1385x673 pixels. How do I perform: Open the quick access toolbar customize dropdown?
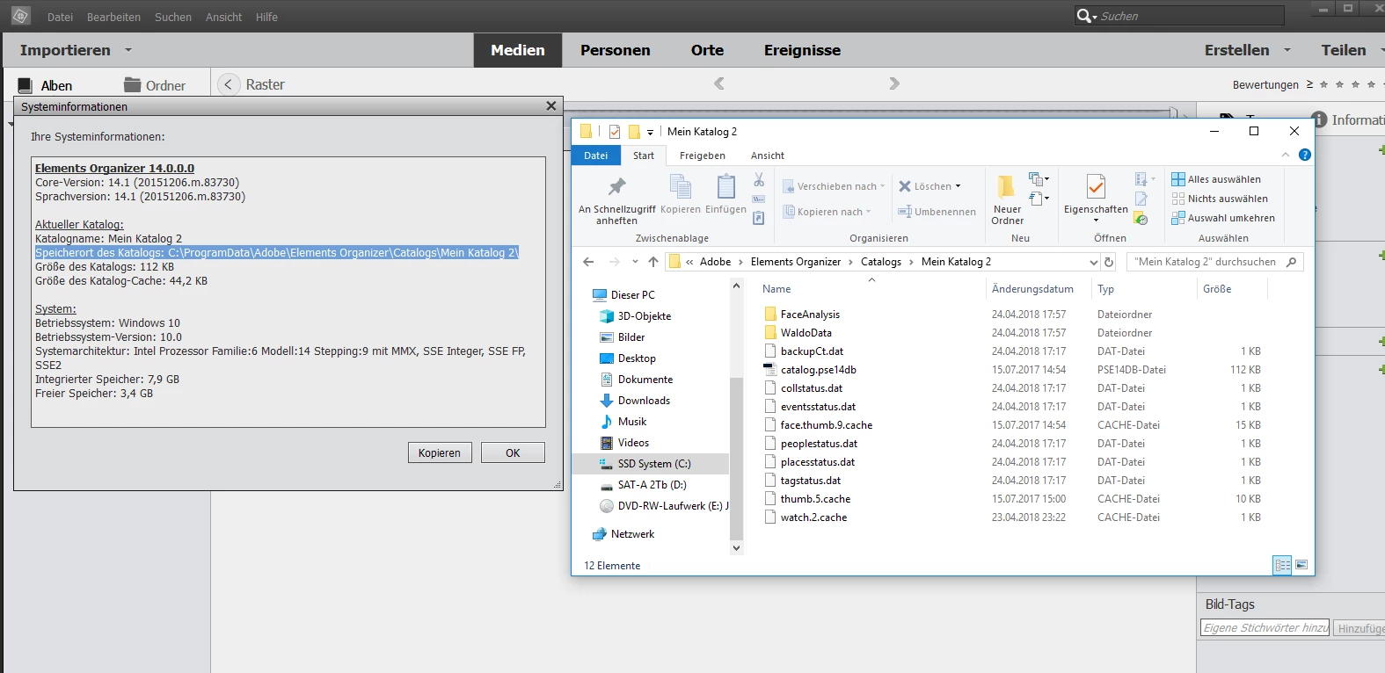[x=651, y=132]
